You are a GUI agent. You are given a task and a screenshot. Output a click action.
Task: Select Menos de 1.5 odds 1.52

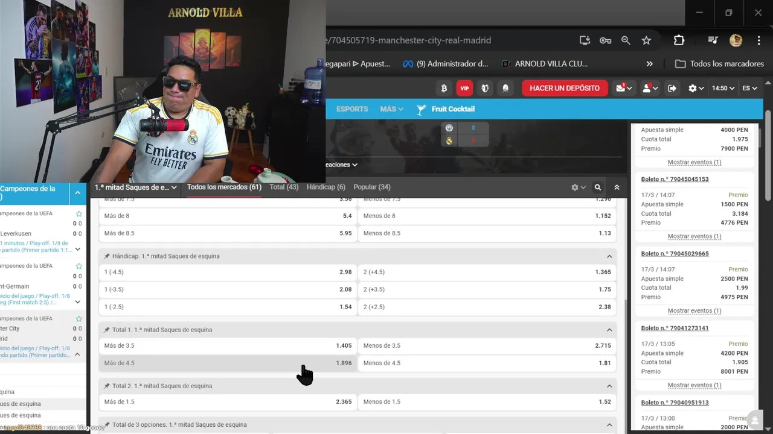tap(487, 401)
